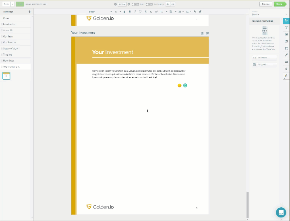Open the zoom percentage dropdown

click(x=122, y=4)
